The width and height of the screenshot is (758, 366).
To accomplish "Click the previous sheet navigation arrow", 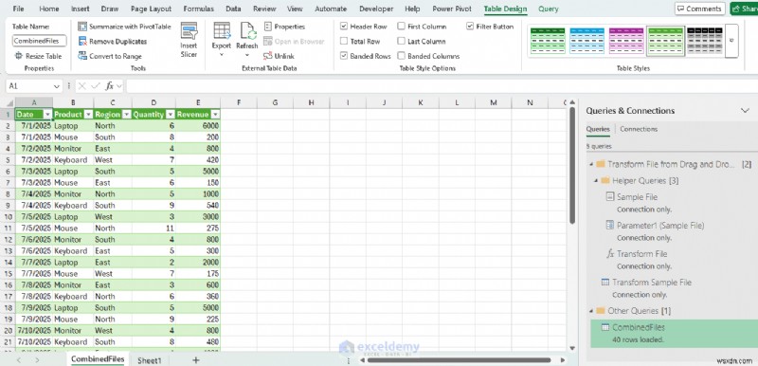I will click(19, 360).
